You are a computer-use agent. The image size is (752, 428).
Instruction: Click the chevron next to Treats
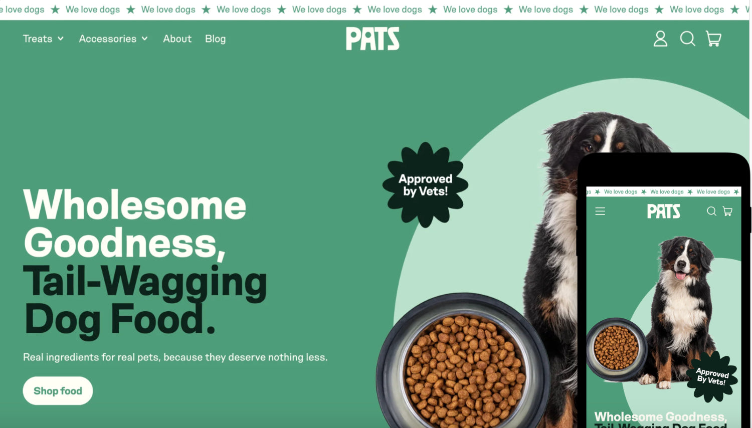coord(61,39)
